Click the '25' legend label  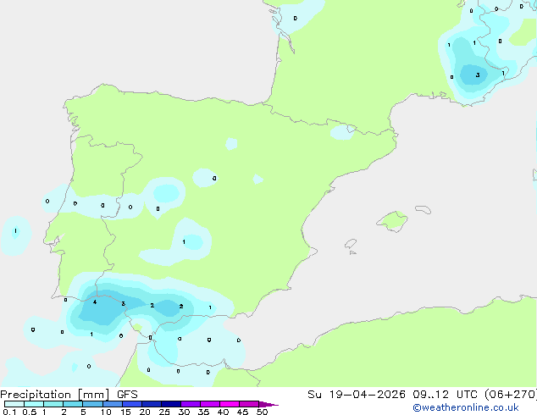click(x=164, y=412)
